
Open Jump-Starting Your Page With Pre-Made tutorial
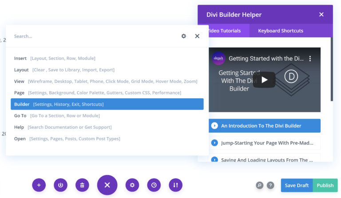click(x=265, y=143)
